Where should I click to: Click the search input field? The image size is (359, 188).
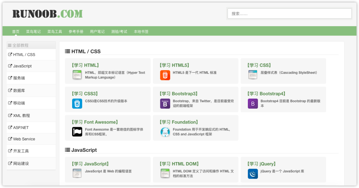point(290,14)
